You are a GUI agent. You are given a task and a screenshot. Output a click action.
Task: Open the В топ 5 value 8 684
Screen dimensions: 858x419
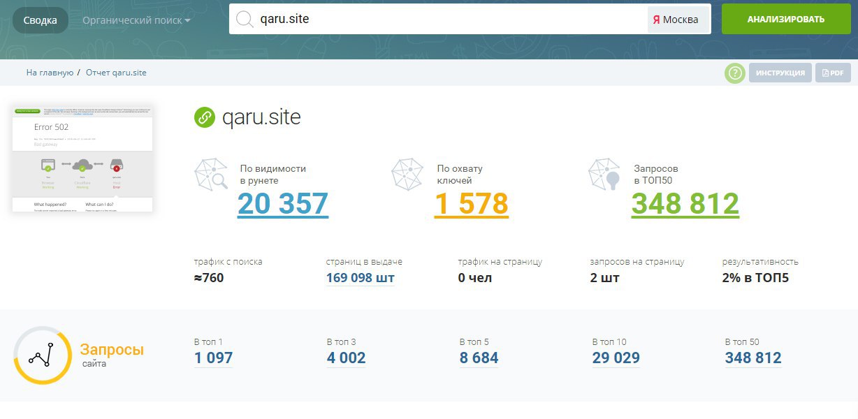pos(479,358)
